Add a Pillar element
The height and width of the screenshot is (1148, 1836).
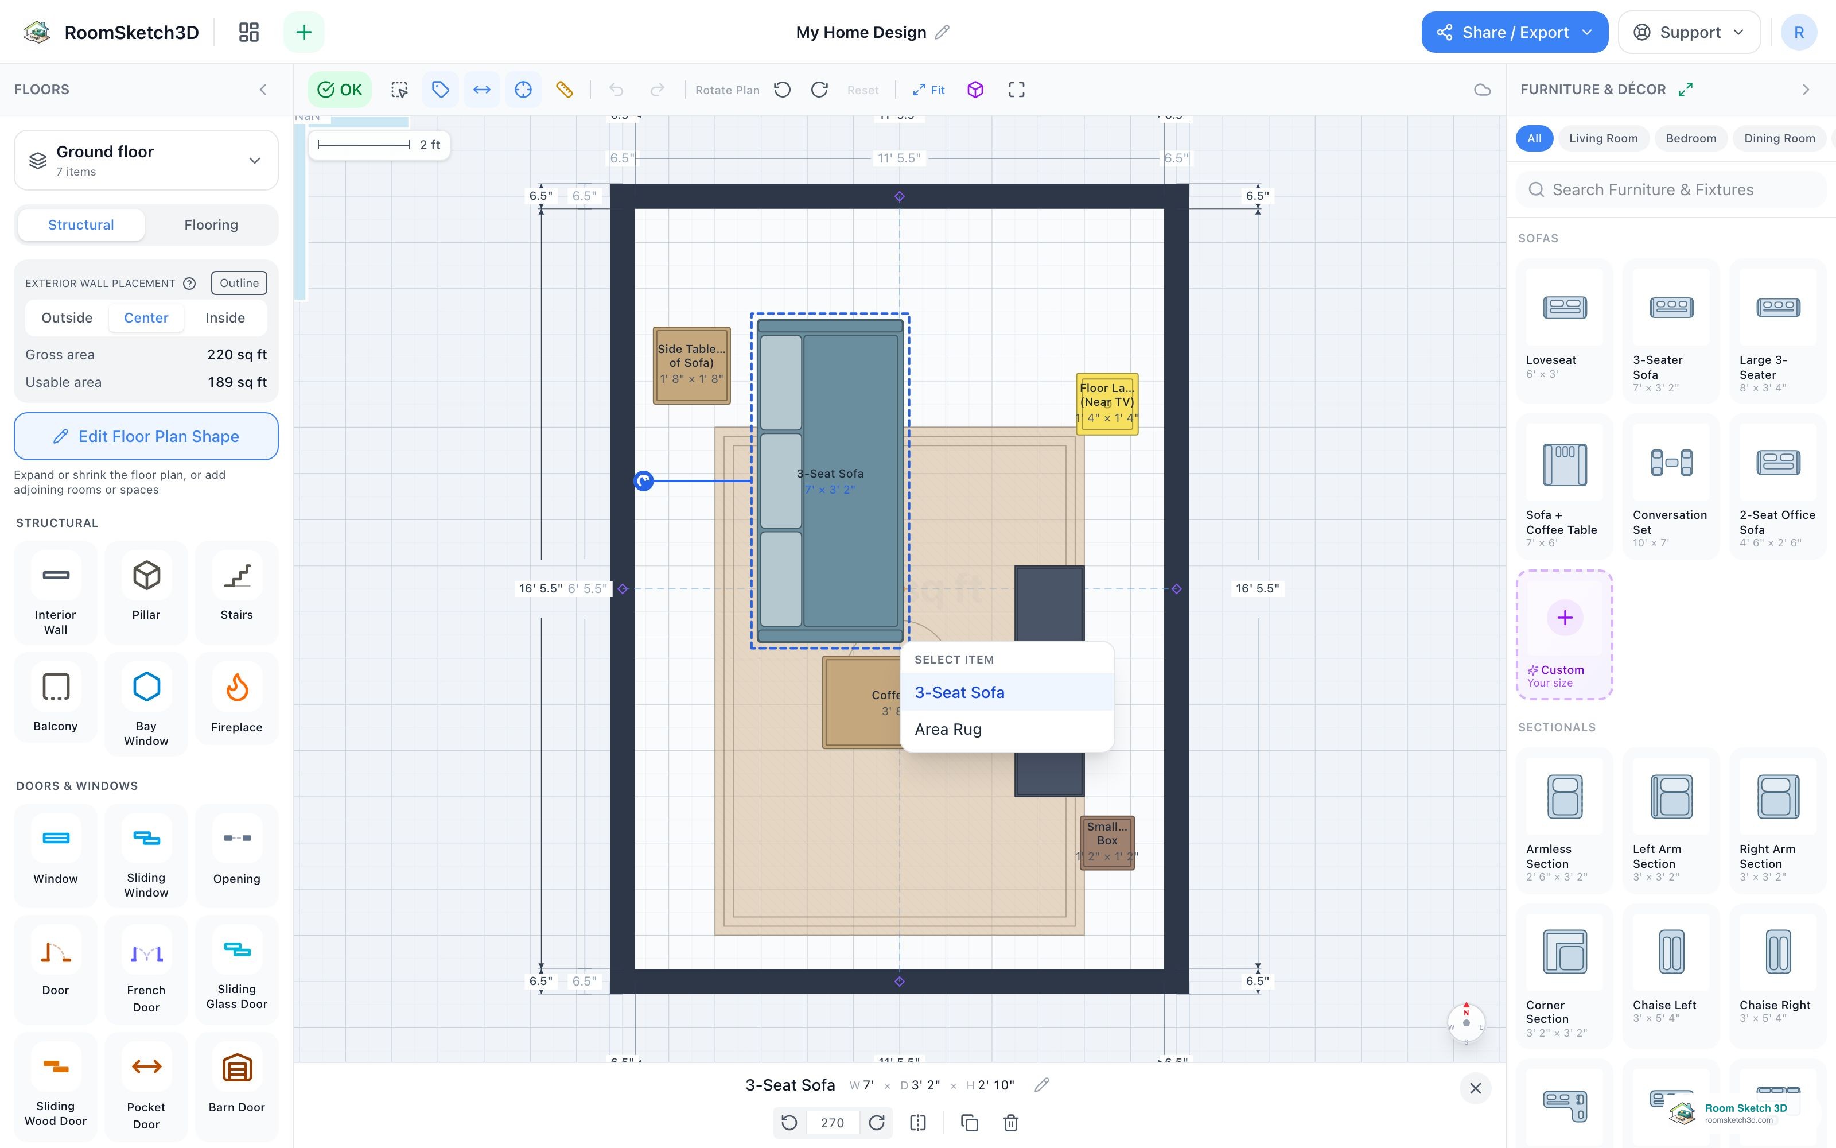146,592
